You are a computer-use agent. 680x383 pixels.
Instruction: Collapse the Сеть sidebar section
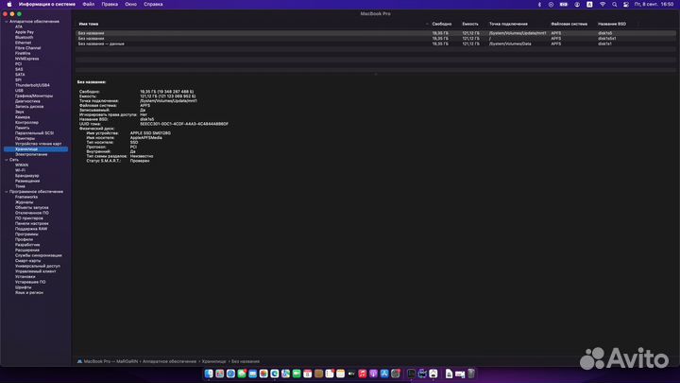6,159
